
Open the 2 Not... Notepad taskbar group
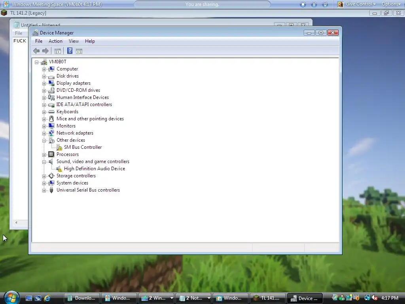tap(194, 298)
